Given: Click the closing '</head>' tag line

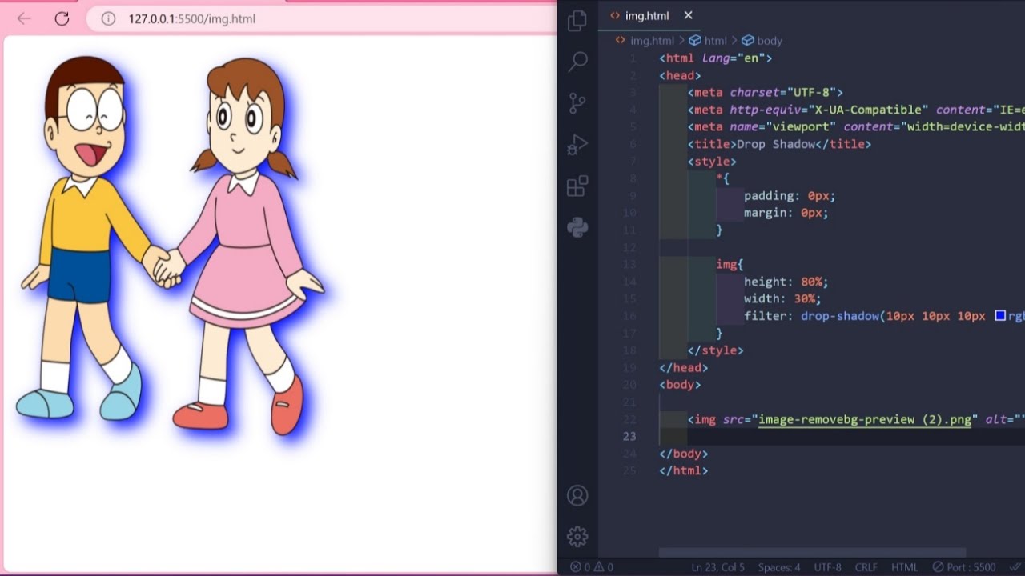Looking at the screenshot, I should pyautogui.click(x=683, y=367).
